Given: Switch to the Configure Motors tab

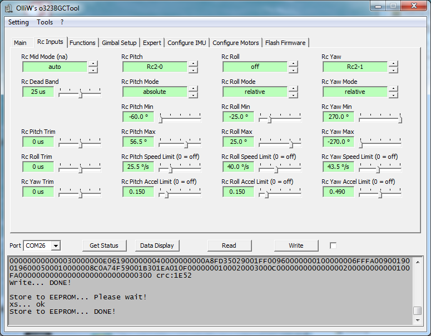Looking at the screenshot, I should click(x=236, y=43).
